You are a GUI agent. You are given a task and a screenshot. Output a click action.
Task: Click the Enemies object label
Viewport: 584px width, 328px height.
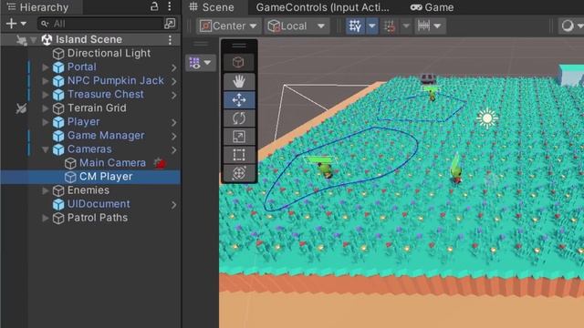[89, 190]
